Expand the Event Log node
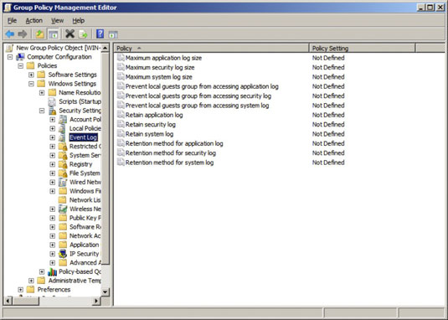448x320 pixels. (x=52, y=137)
